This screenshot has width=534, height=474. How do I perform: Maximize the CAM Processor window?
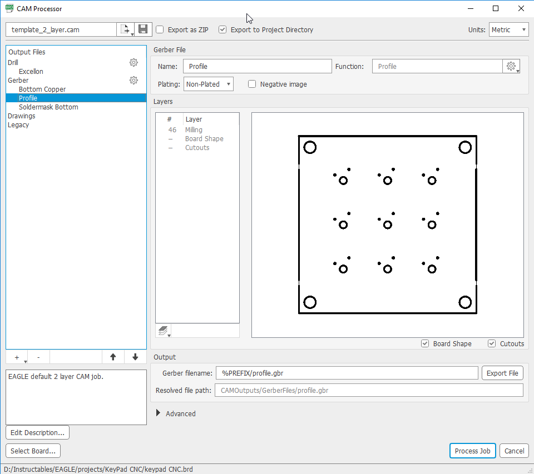point(496,8)
